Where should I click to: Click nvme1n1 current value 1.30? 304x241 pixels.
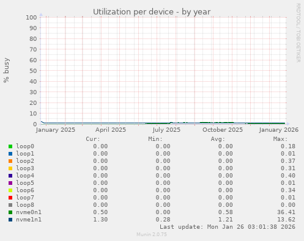[100, 220]
